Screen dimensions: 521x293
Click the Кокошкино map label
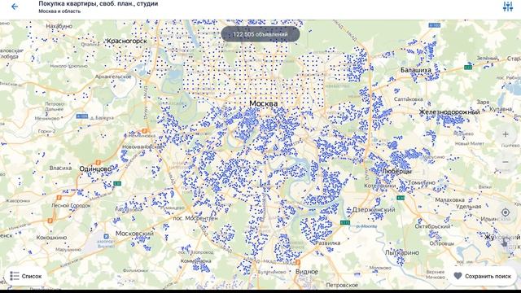click(x=51, y=238)
